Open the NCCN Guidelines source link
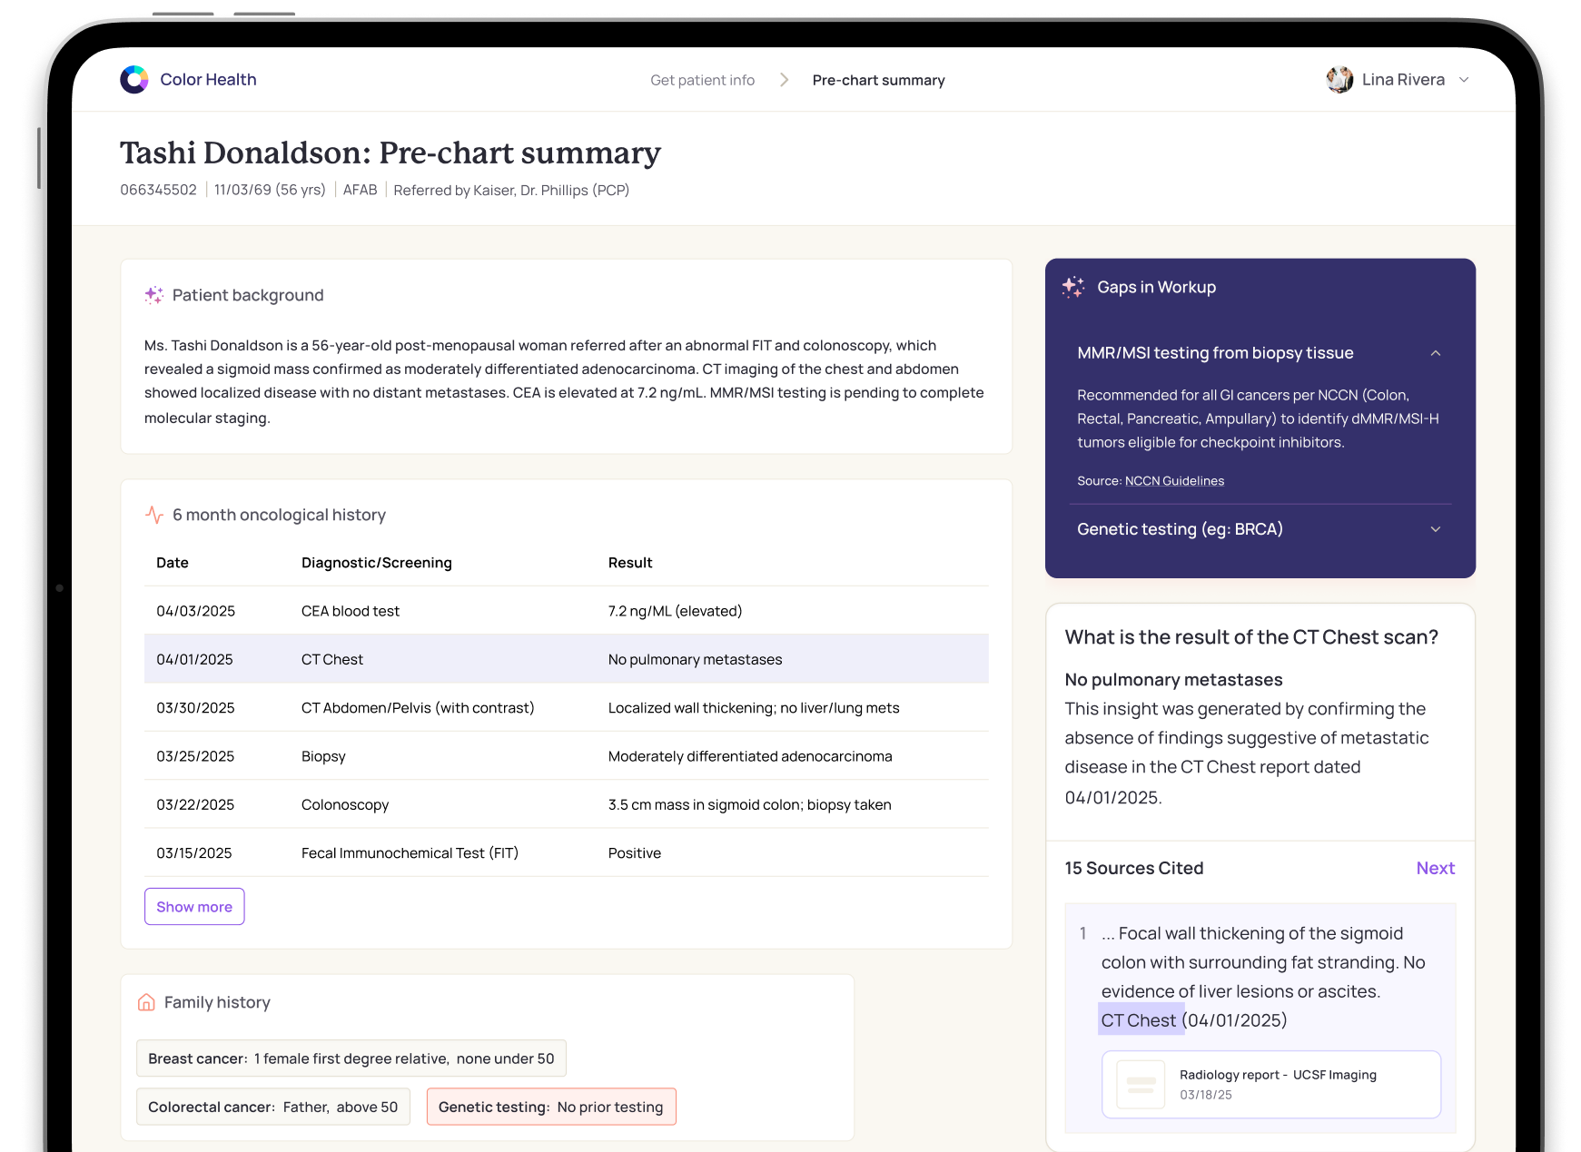This screenshot has width=1581, height=1152. pyautogui.click(x=1174, y=481)
